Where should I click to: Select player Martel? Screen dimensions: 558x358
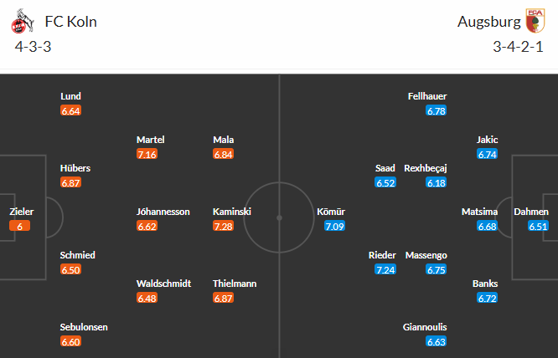[150, 139]
